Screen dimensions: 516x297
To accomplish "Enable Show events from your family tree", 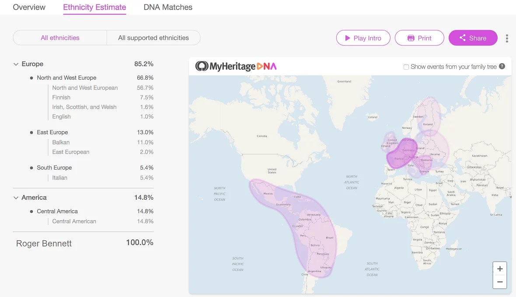I will pos(406,67).
